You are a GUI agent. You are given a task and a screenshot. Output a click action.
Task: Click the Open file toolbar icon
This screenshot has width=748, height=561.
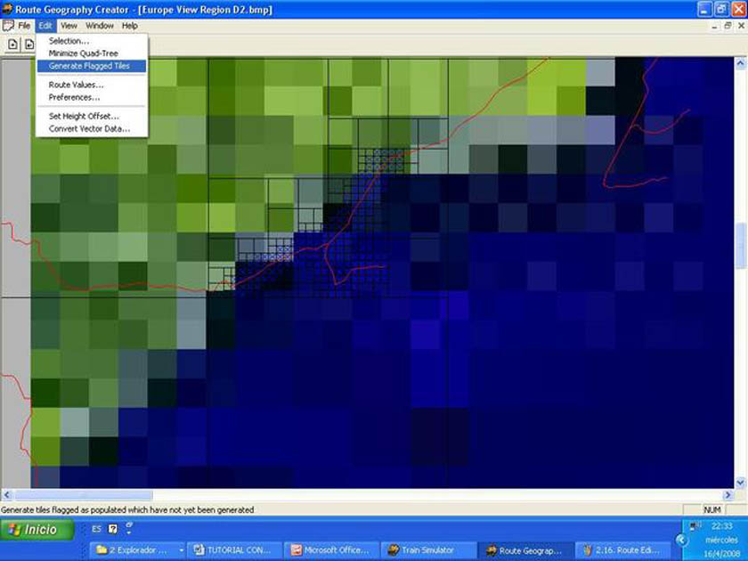(29, 44)
